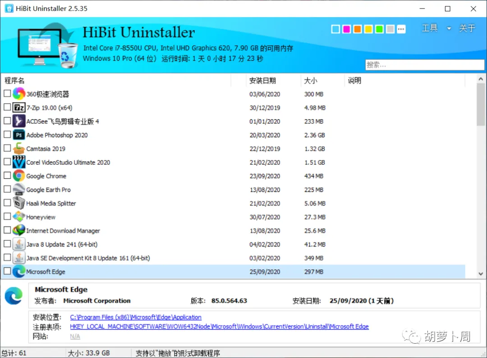
Task: Choose the gray theme color swatch
Action: (x=390, y=29)
